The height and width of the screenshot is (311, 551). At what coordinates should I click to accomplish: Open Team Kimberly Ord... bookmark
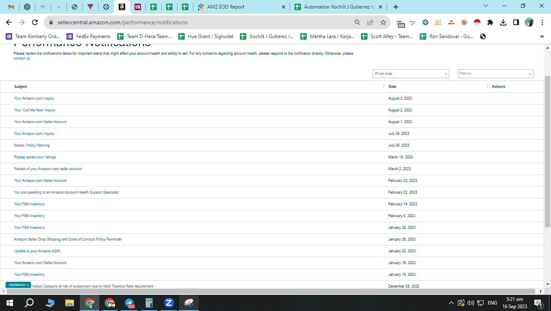tap(33, 36)
